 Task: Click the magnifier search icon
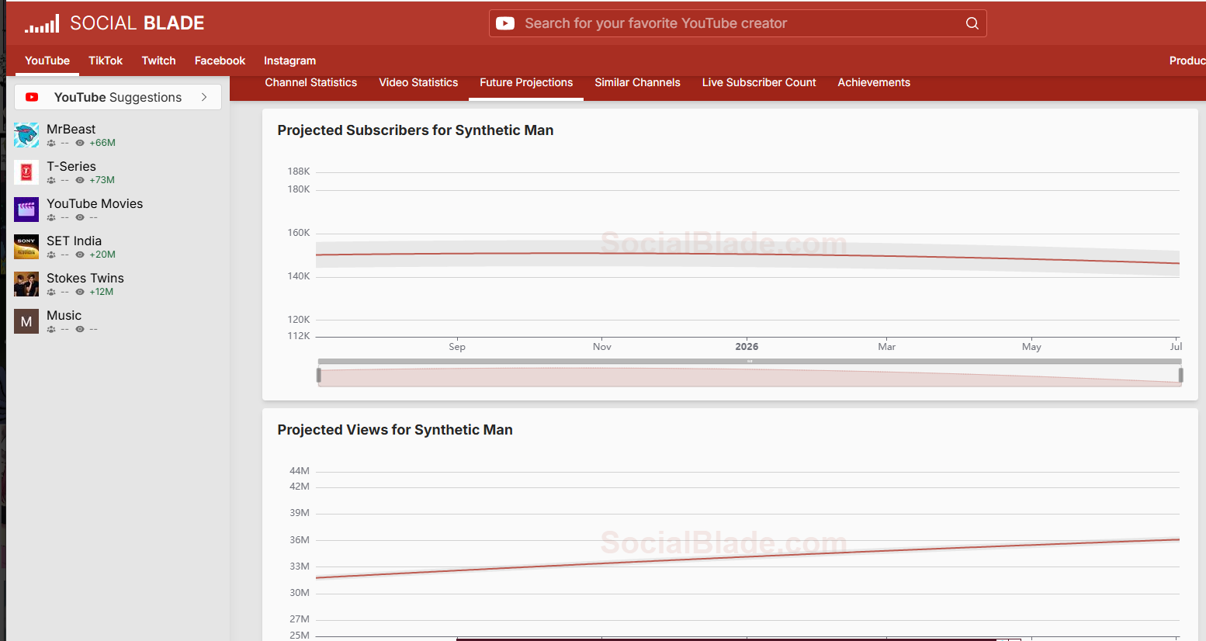(972, 23)
